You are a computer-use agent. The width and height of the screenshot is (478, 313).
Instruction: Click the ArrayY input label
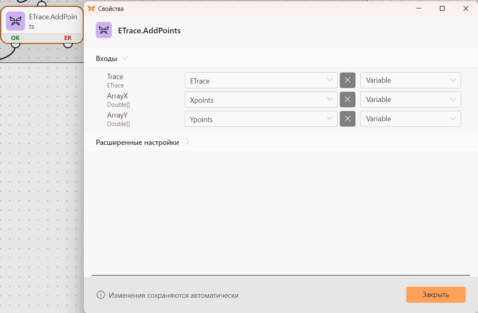117,115
